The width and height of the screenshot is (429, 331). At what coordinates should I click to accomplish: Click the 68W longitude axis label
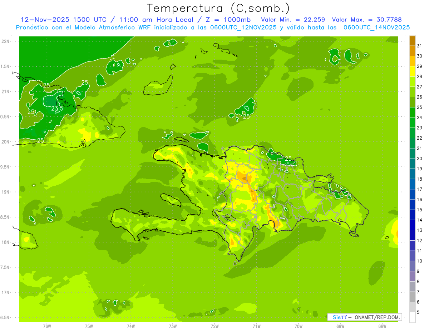click(x=382, y=326)
